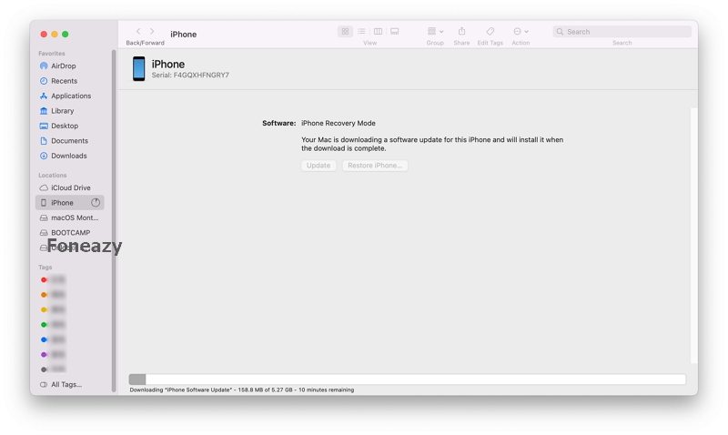Click the Share toolbar icon
728x435 pixels.
point(461,32)
